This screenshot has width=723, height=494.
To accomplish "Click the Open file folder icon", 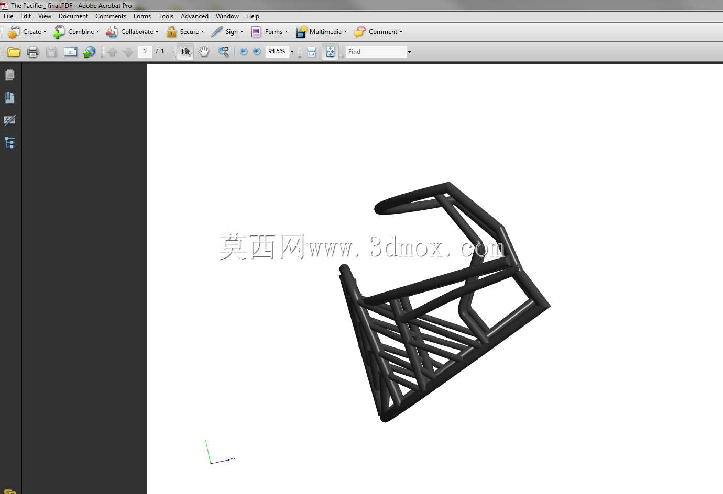I will tap(14, 52).
